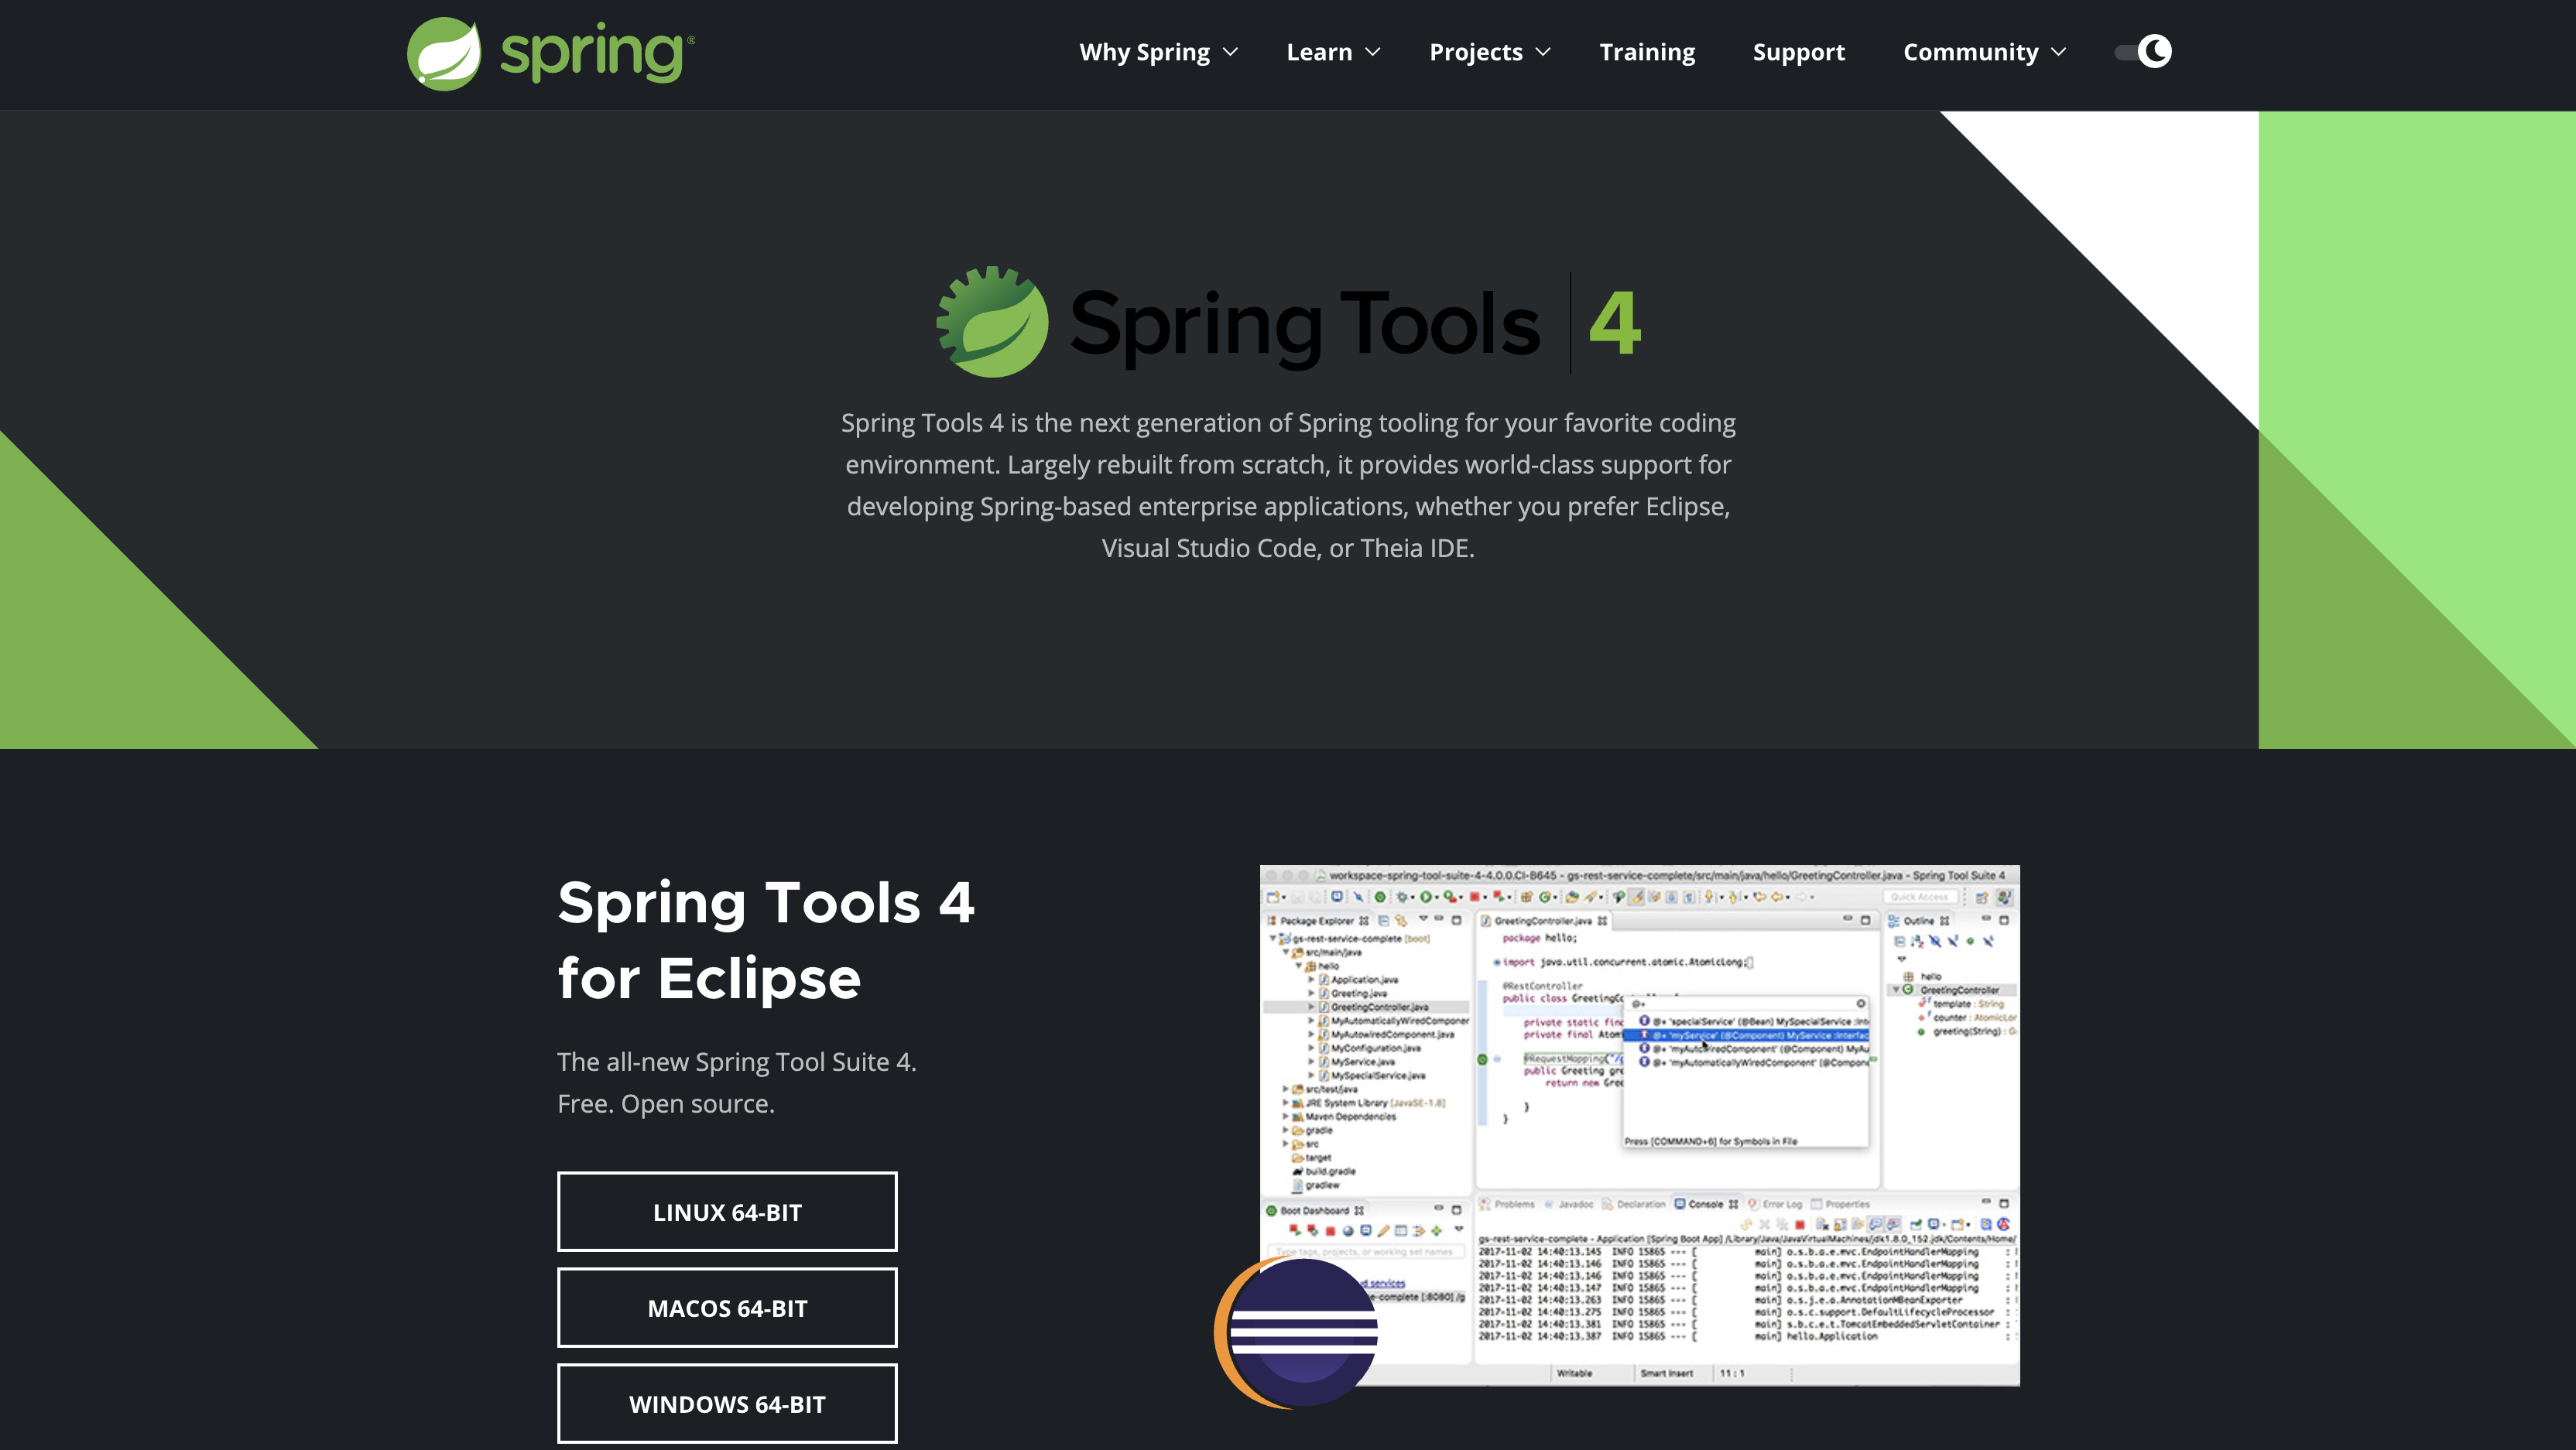Click 'The all-new Spring Tool Suite 4.' text

click(737, 1062)
